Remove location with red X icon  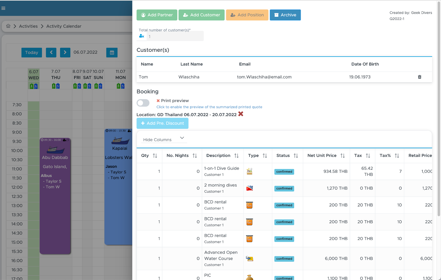[x=241, y=114]
